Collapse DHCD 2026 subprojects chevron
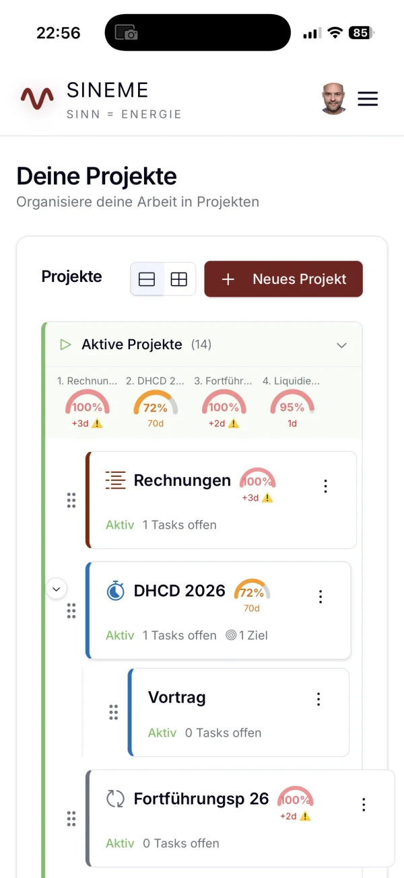The width and height of the screenshot is (404, 878). point(57,589)
